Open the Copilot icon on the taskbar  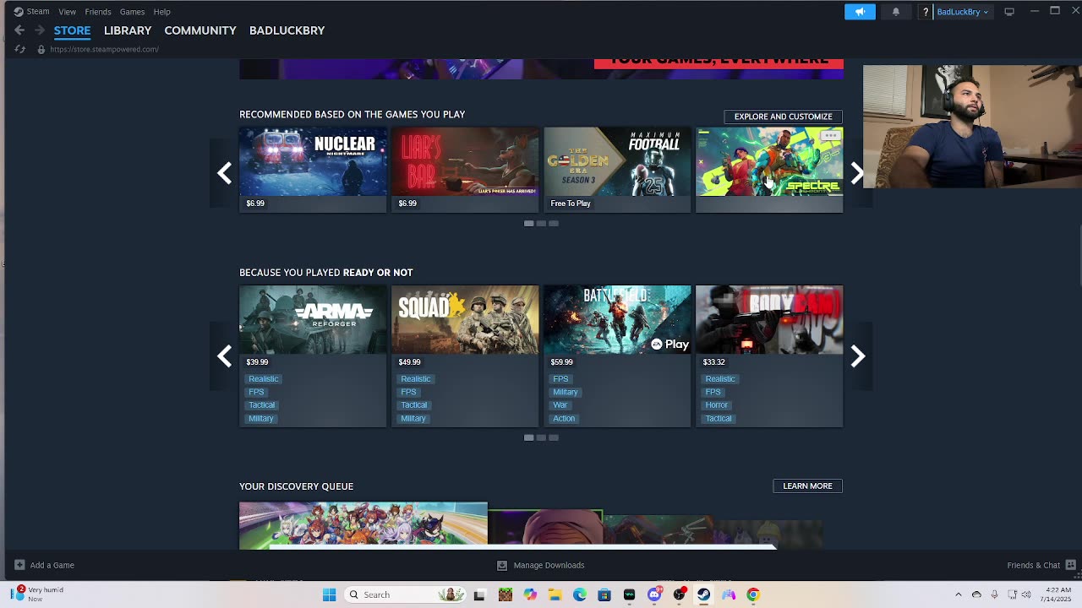tap(530, 594)
